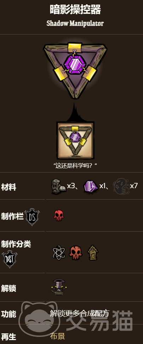Click the red skull Magic tab icon
The width and height of the screenshot is (143, 344).
[59, 216]
